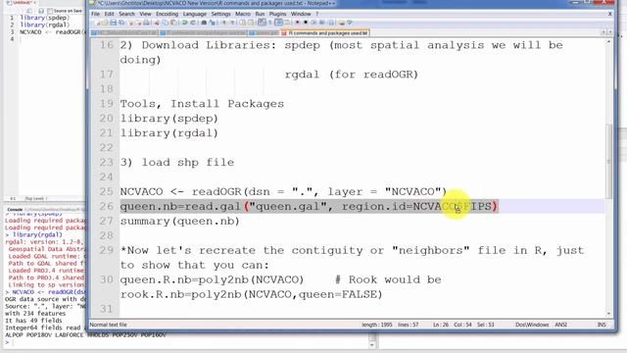Click the tab bar scroll-right arrow
Viewport: 627px width, 353px height.
[x=610, y=32]
